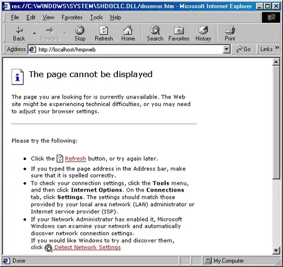Open the View menu

pyautogui.click(x=48, y=17)
